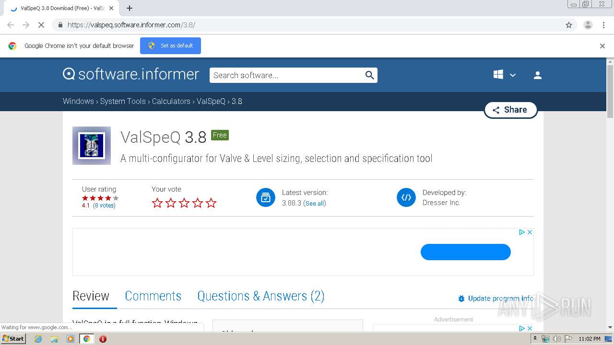Click the Search software input field
This screenshot has width=614, height=345.
[287, 75]
